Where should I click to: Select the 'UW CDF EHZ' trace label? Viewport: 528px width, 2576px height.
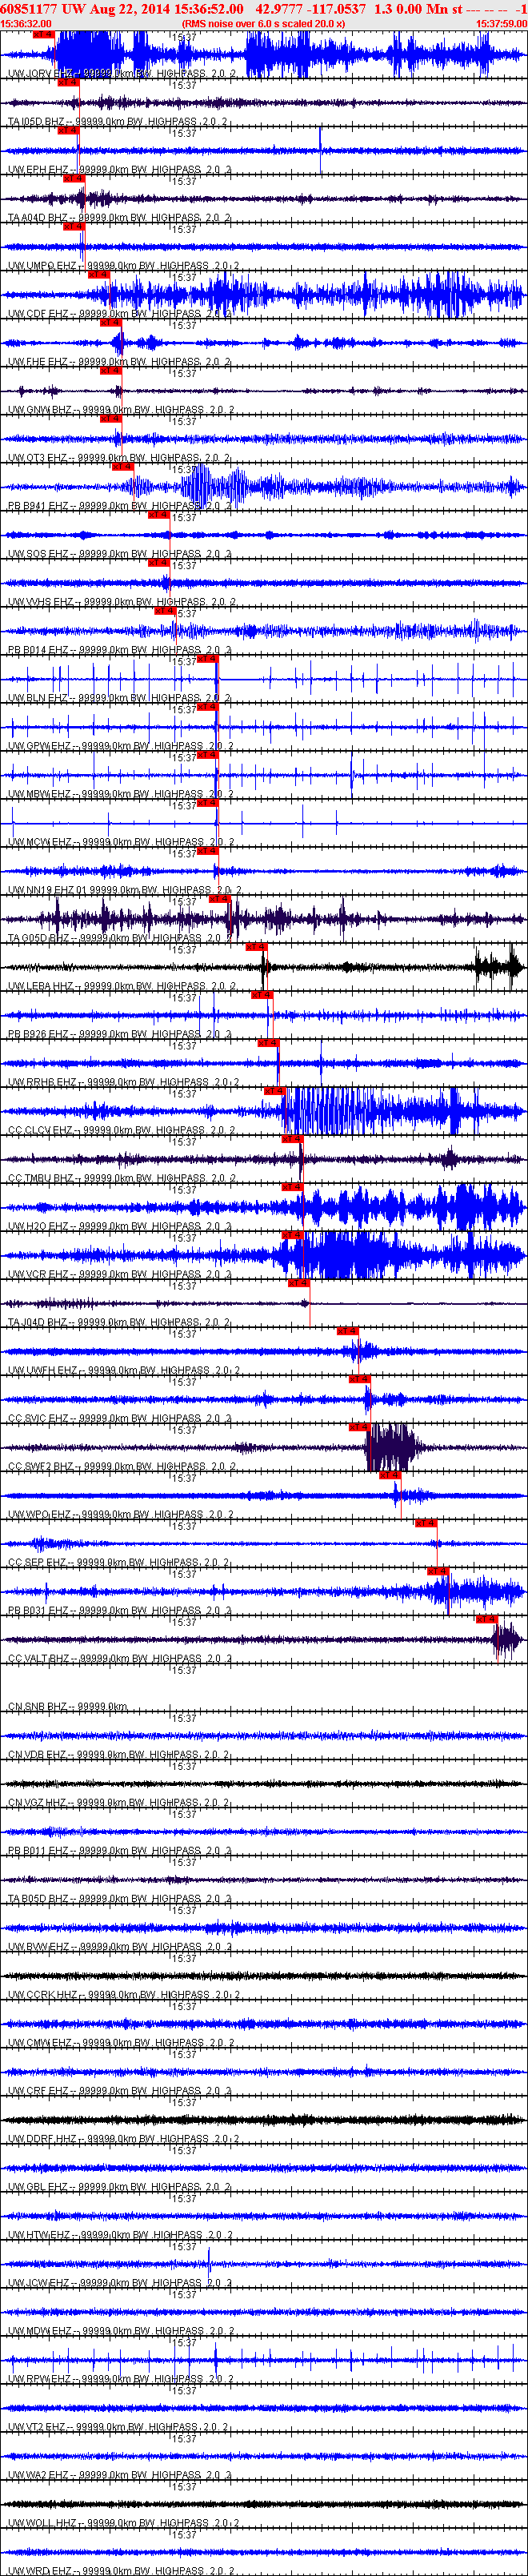[119, 314]
